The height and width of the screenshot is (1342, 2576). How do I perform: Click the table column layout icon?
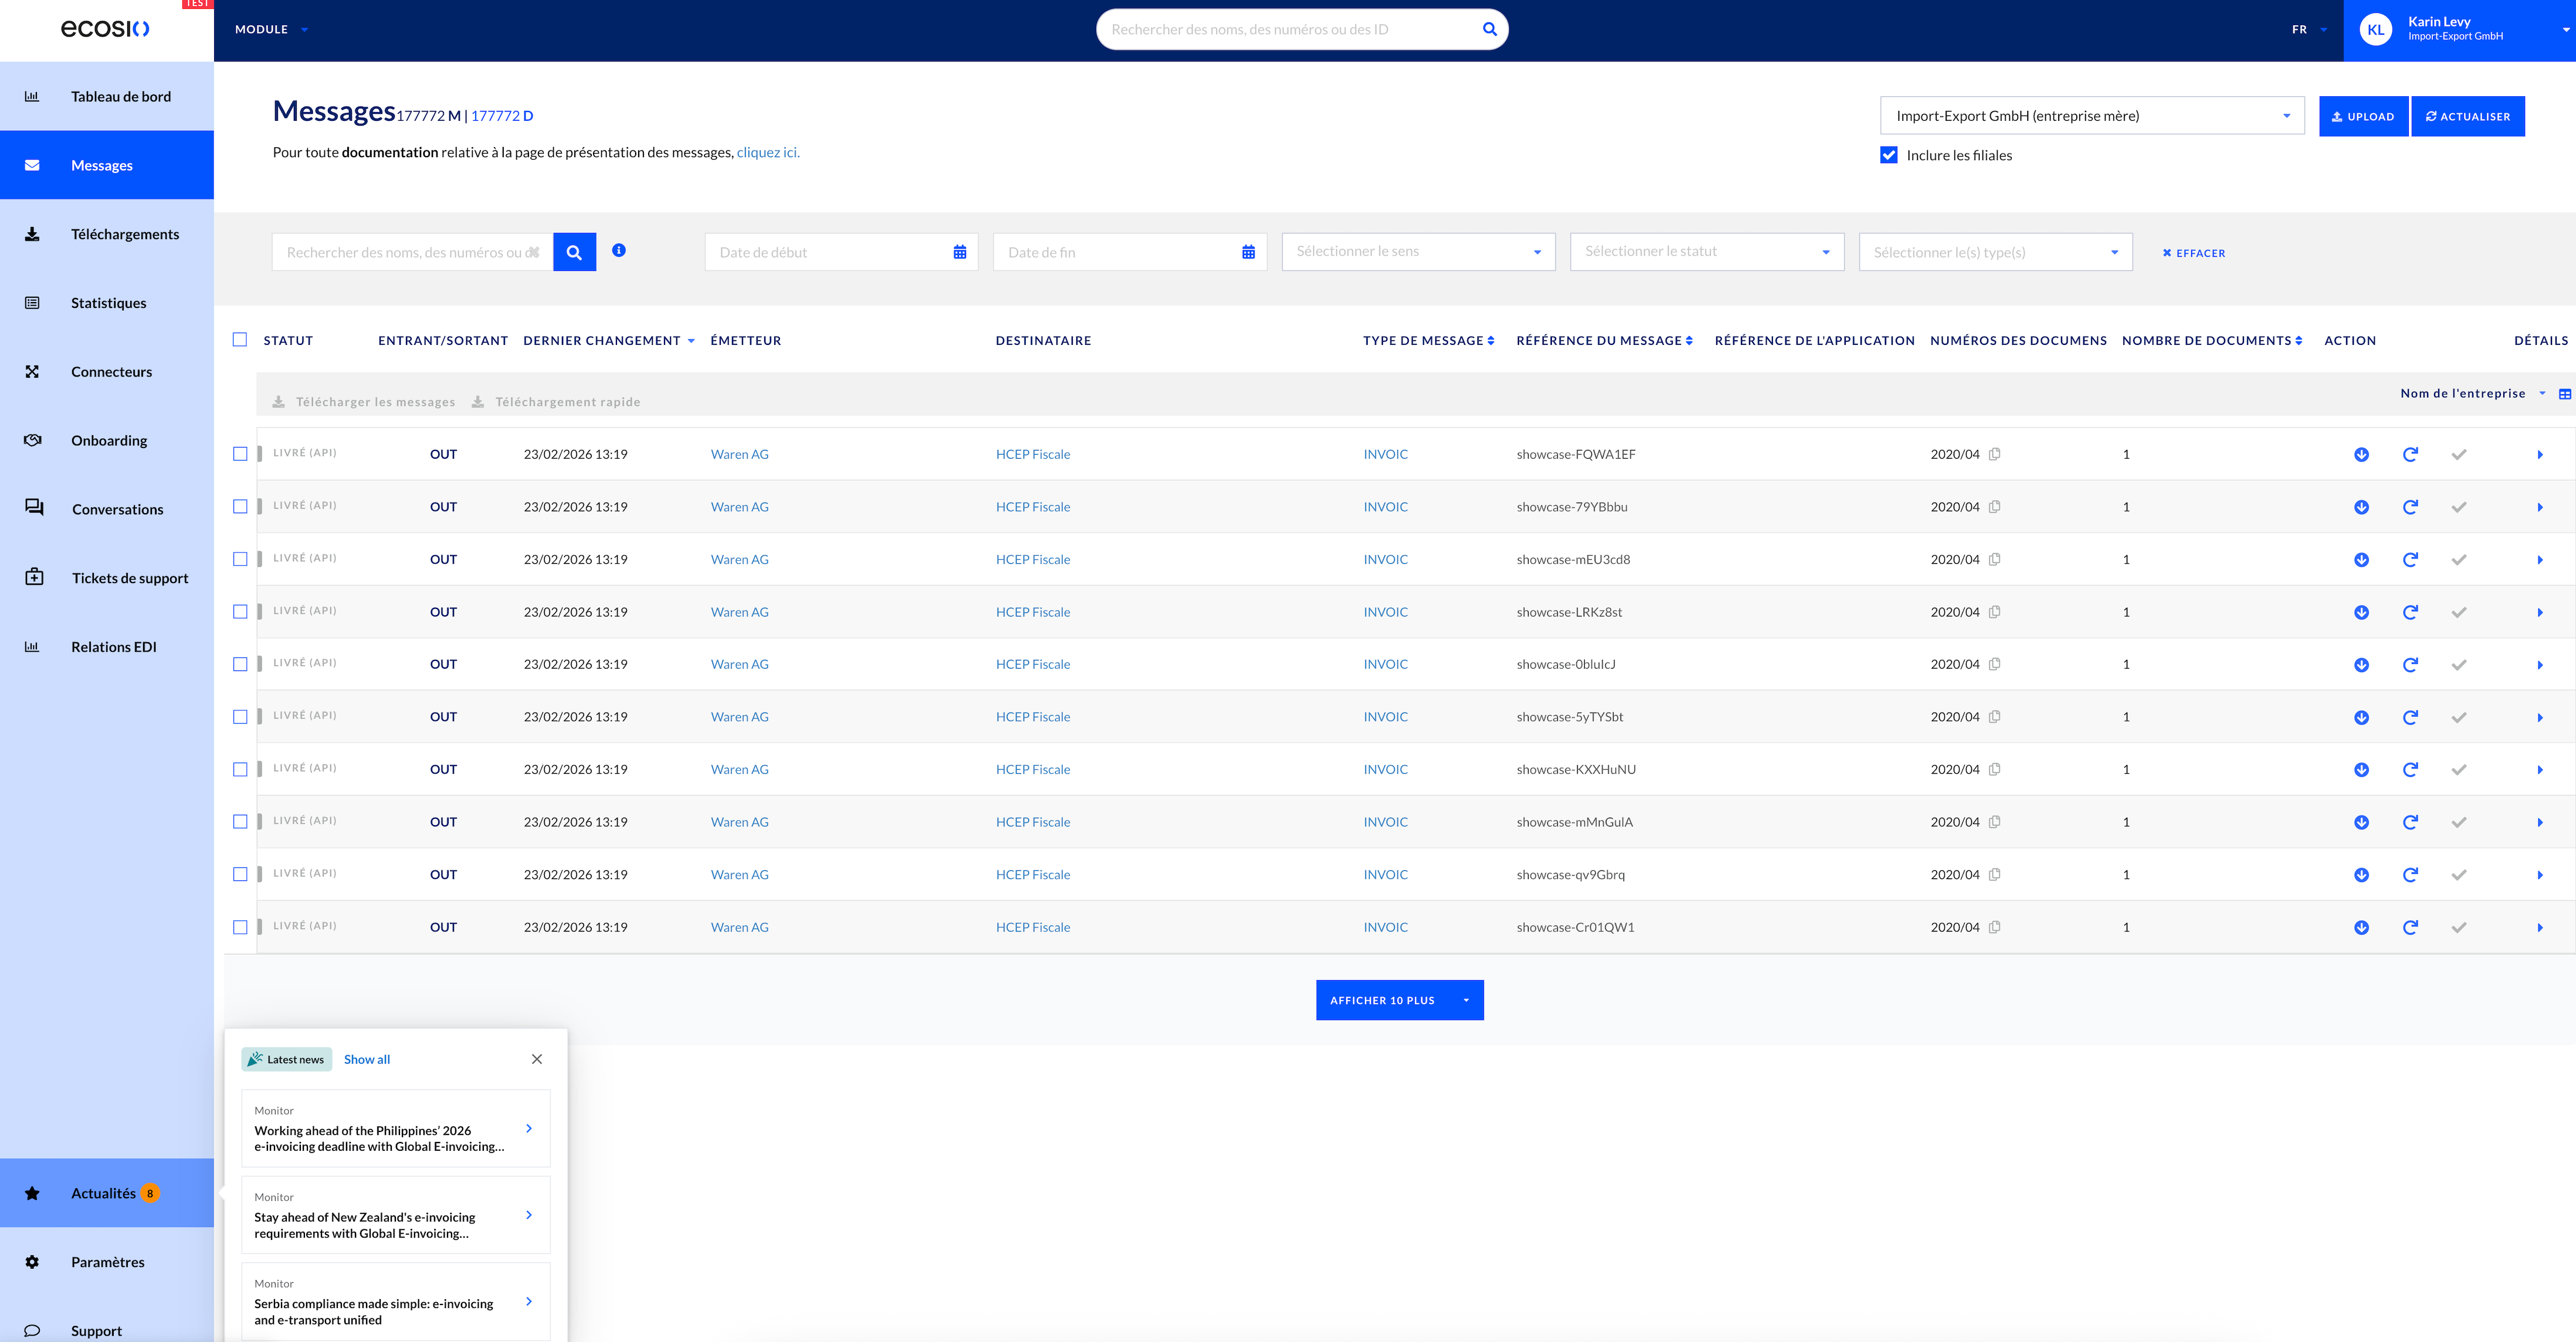2564,394
